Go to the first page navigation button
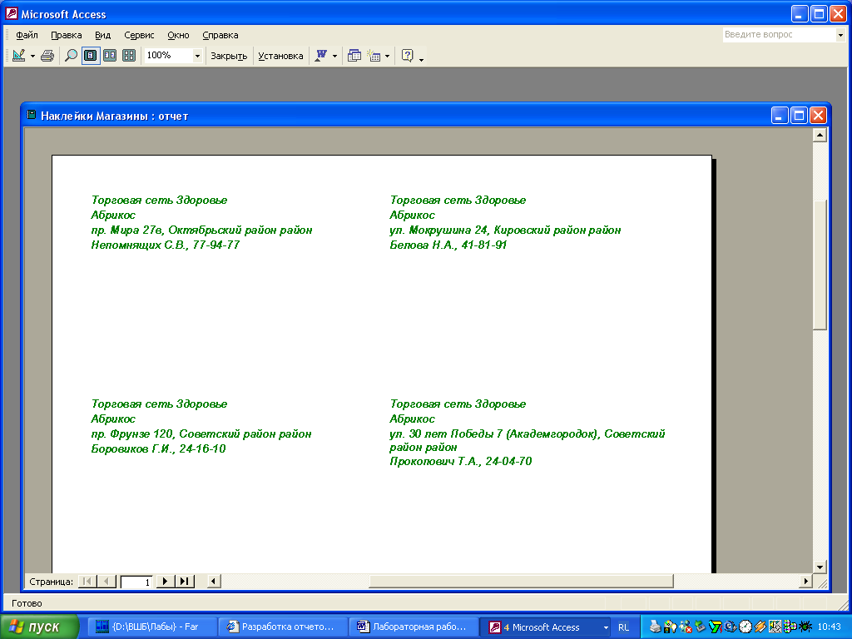 87,582
